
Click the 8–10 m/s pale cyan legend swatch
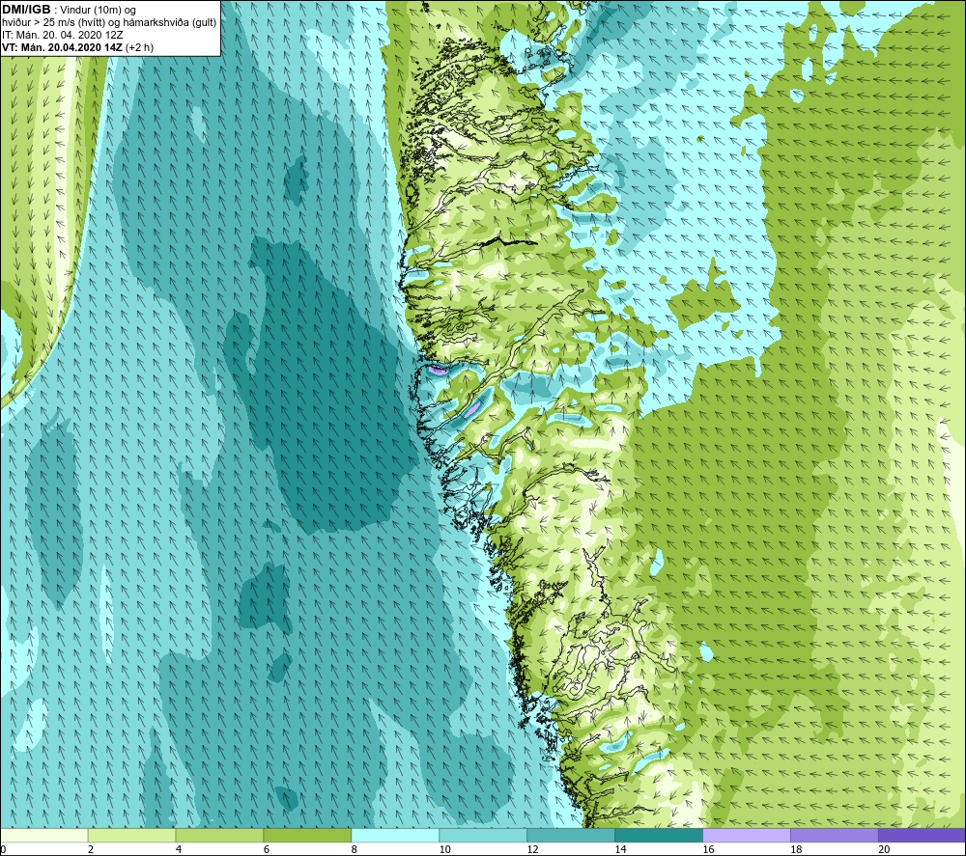pyautogui.click(x=395, y=835)
